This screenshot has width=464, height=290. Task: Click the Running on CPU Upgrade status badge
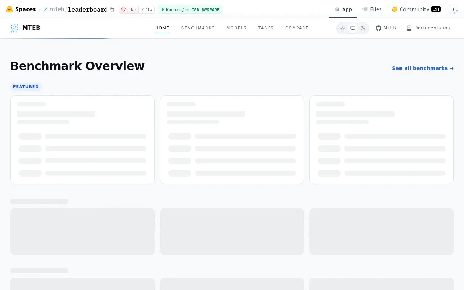coord(190,9)
